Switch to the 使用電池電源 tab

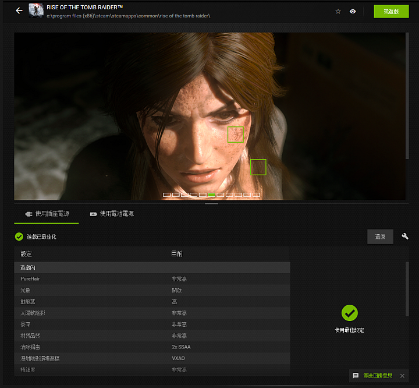click(112, 214)
